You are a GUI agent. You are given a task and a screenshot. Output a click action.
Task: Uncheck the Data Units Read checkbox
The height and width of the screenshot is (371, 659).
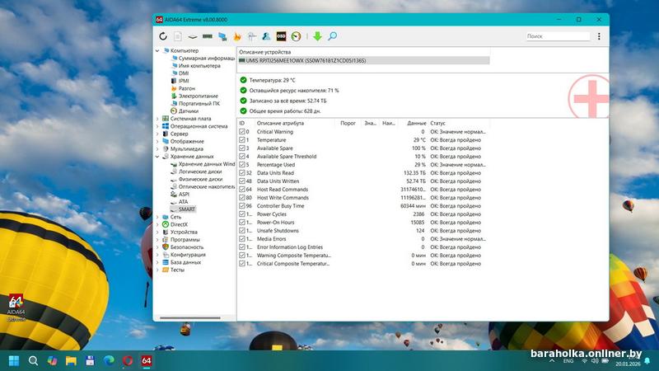pos(242,173)
